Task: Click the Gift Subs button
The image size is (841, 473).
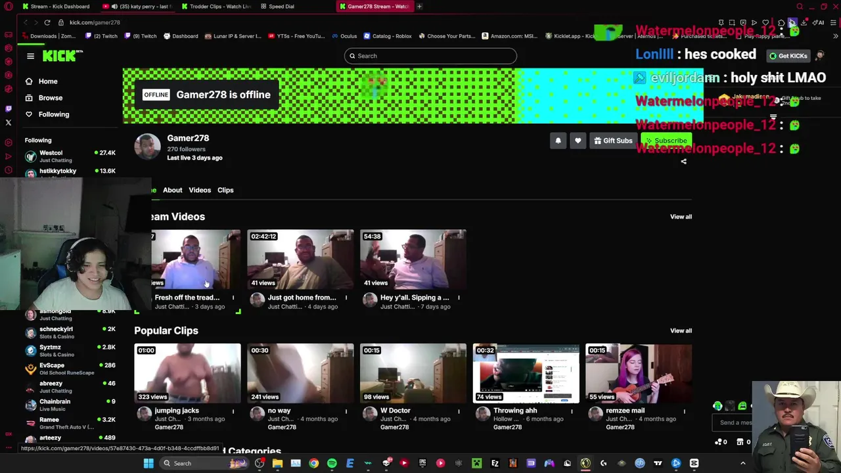Action: 613,141
